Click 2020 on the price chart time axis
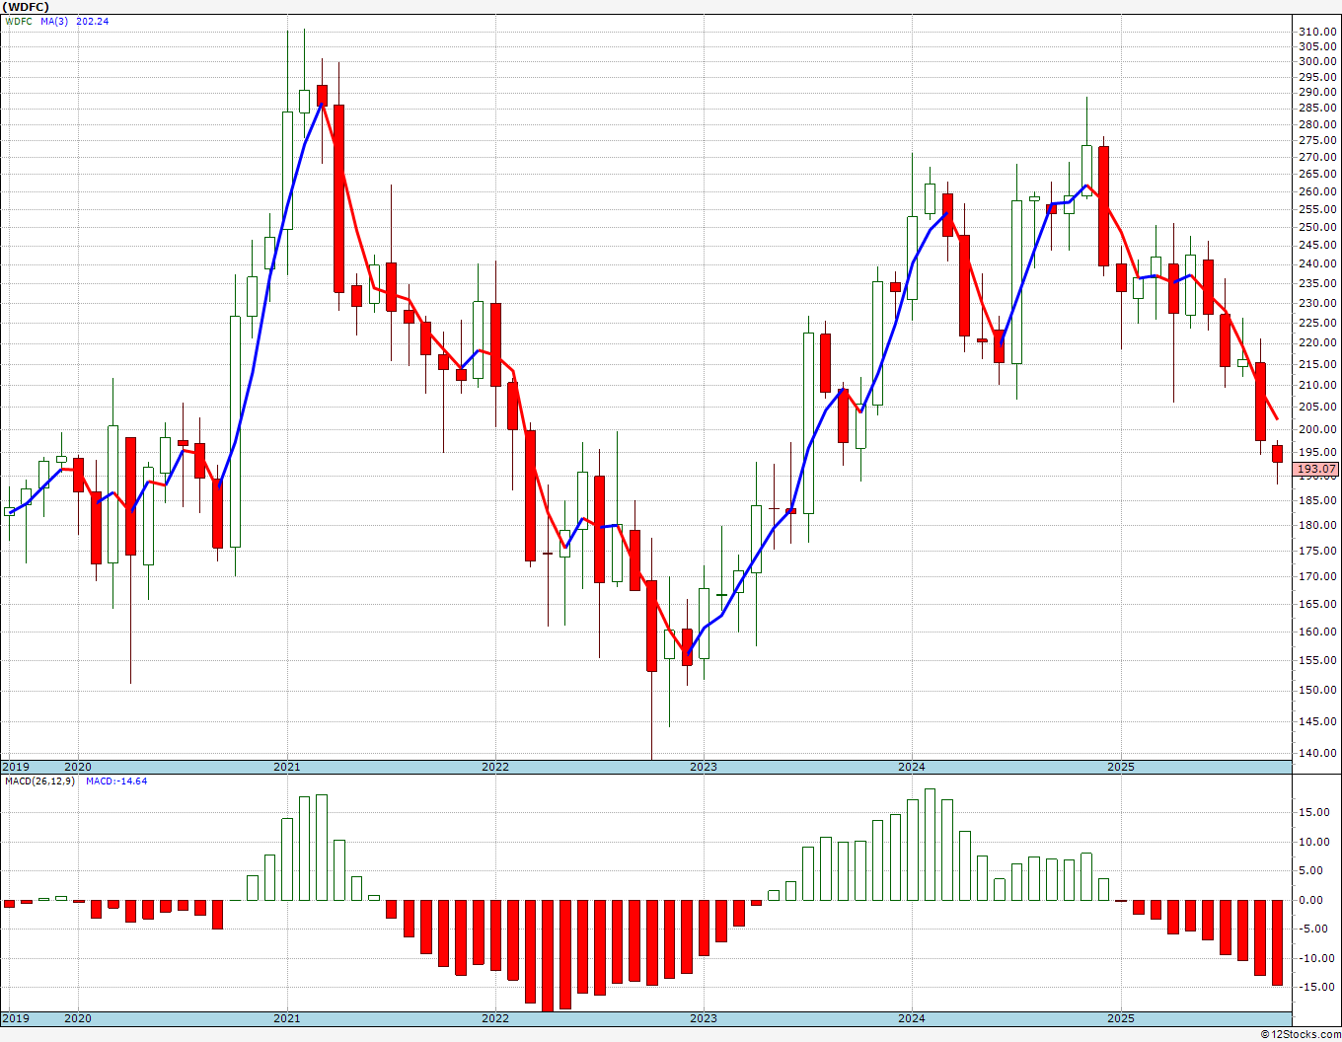This screenshot has width=1342, height=1042. (78, 767)
